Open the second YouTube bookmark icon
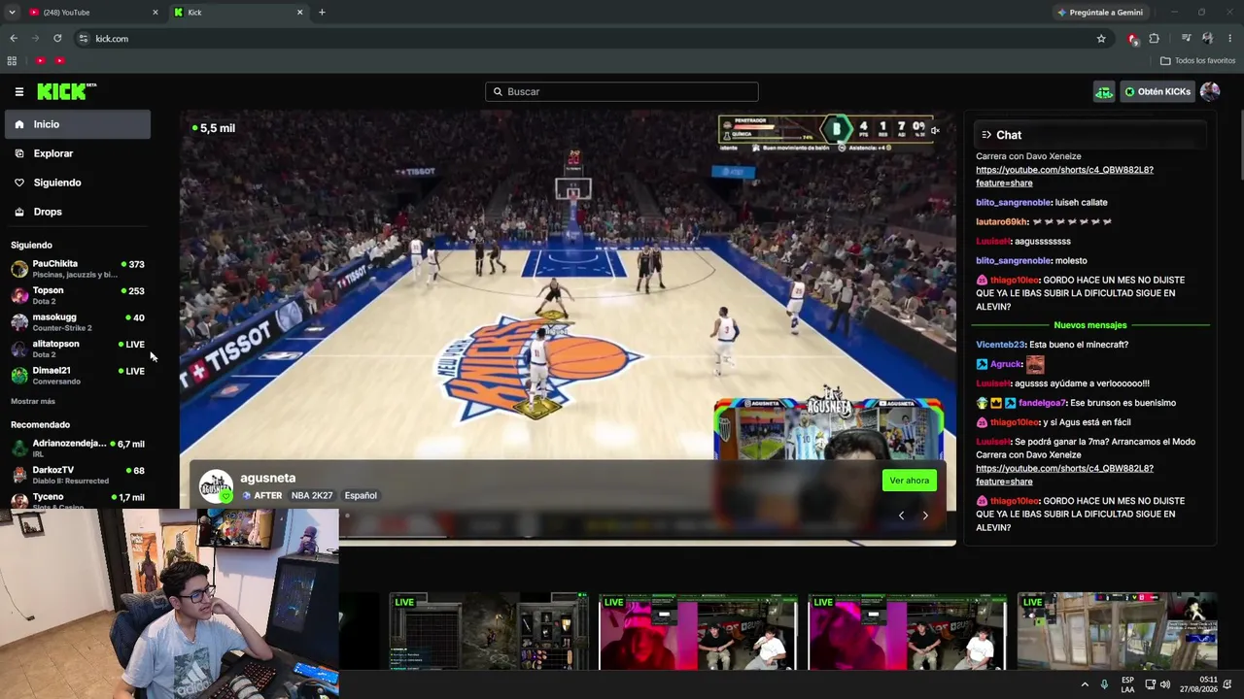Viewport: 1244px width, 699px height. pos(59,61)
